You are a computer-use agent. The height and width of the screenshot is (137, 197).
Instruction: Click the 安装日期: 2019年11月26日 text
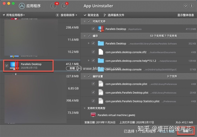point(100,122)
